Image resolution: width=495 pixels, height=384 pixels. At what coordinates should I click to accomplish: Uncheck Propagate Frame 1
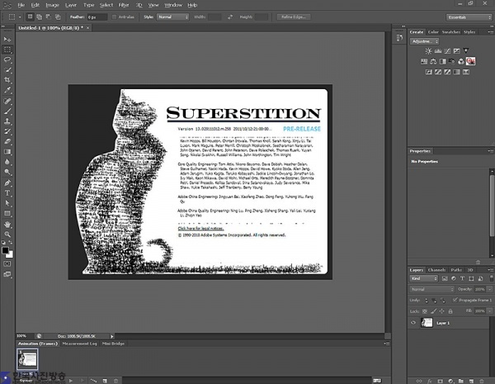tap(455, 300)
